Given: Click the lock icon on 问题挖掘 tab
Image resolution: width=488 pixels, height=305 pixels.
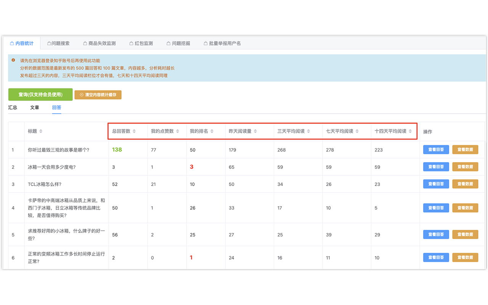Looking at the screenshot, I should click(x=169, y=43).
